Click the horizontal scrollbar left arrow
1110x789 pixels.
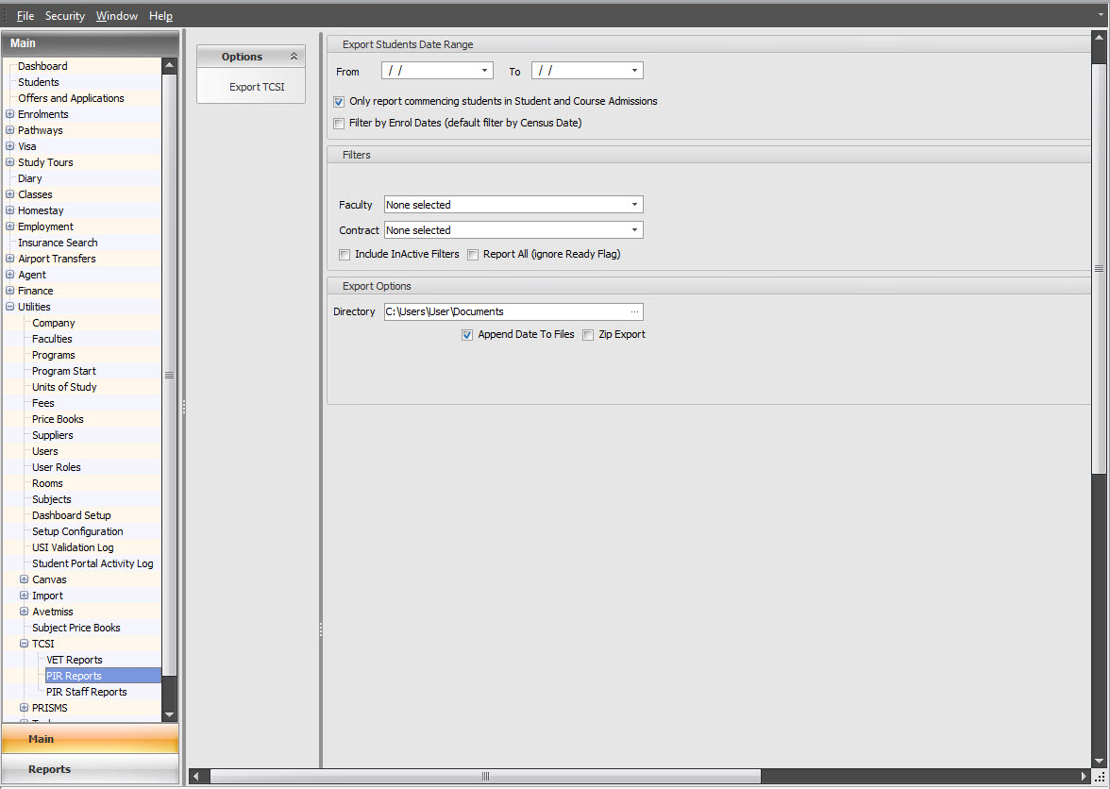(x=196, y=776)
